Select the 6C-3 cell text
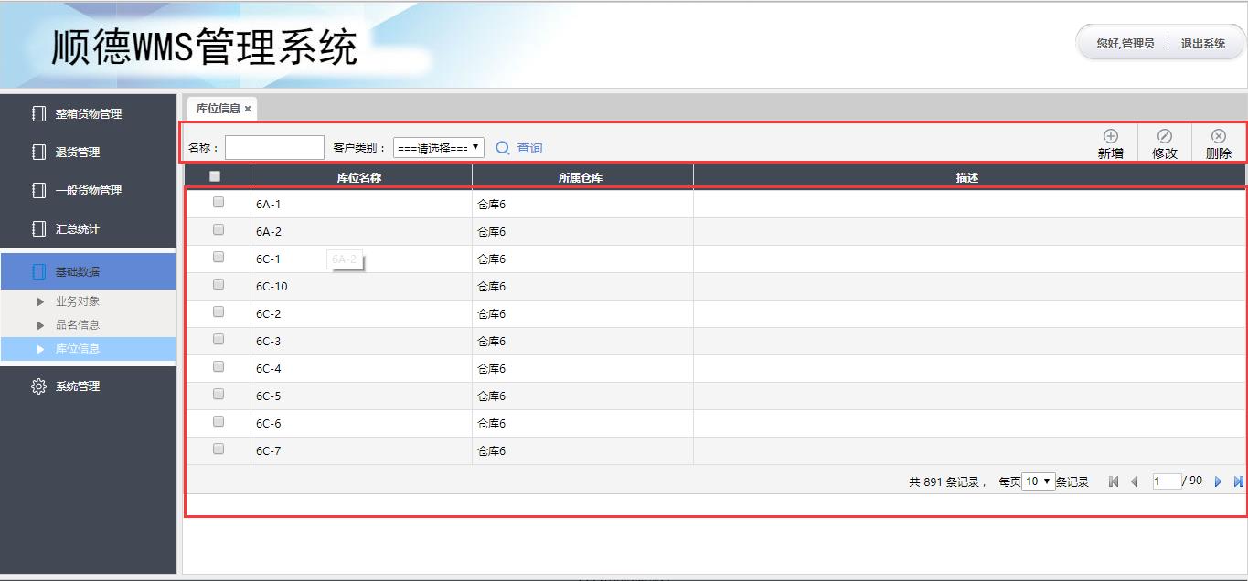 point(269,342)
